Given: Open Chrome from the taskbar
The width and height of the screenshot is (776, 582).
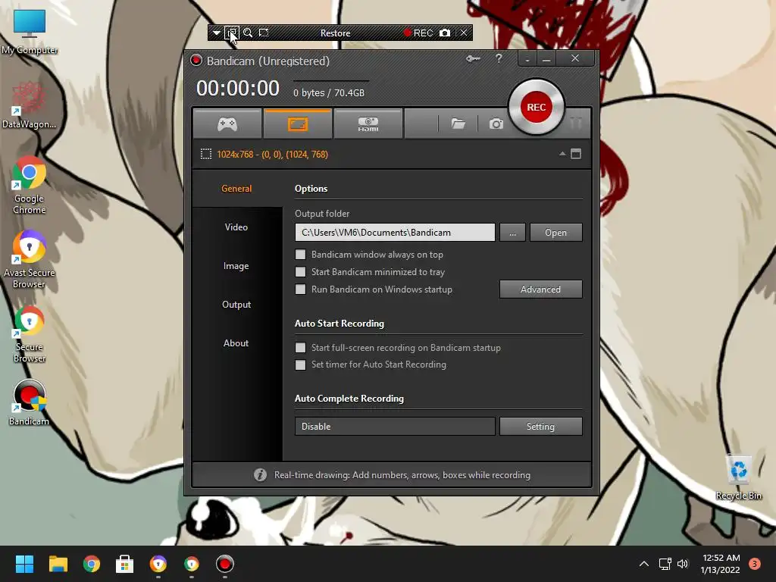Looking at the screenshot, I should point(92,564).
